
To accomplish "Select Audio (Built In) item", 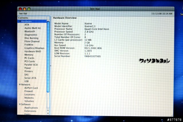I will coord(33,28).
